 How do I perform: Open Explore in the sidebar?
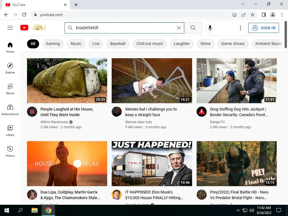(10, 68)
